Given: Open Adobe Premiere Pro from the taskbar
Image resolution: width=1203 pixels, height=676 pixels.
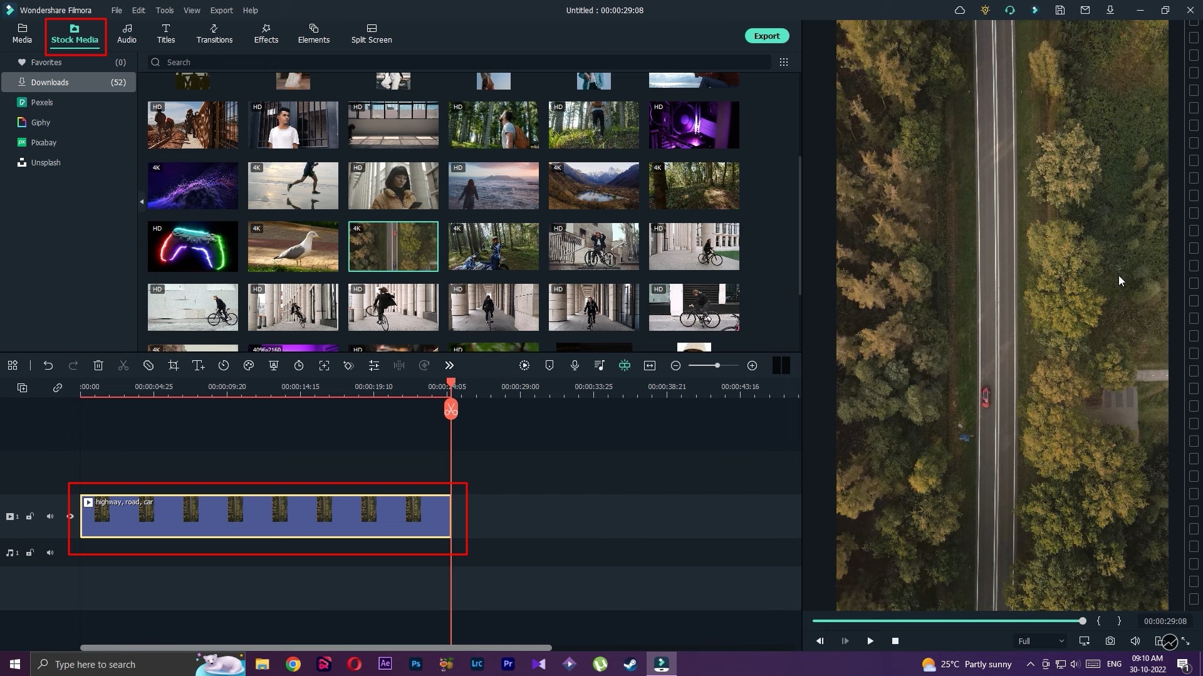Looking at the screenshot, I should point(508,664).
